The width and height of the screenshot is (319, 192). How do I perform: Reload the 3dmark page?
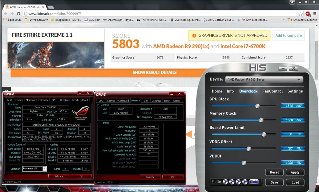click(x=19, y=14)
